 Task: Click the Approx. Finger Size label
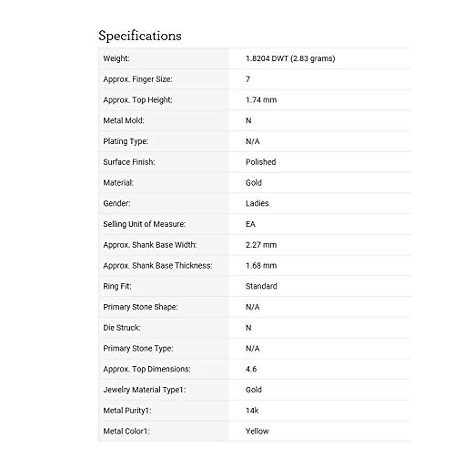(x=137, y=79)
